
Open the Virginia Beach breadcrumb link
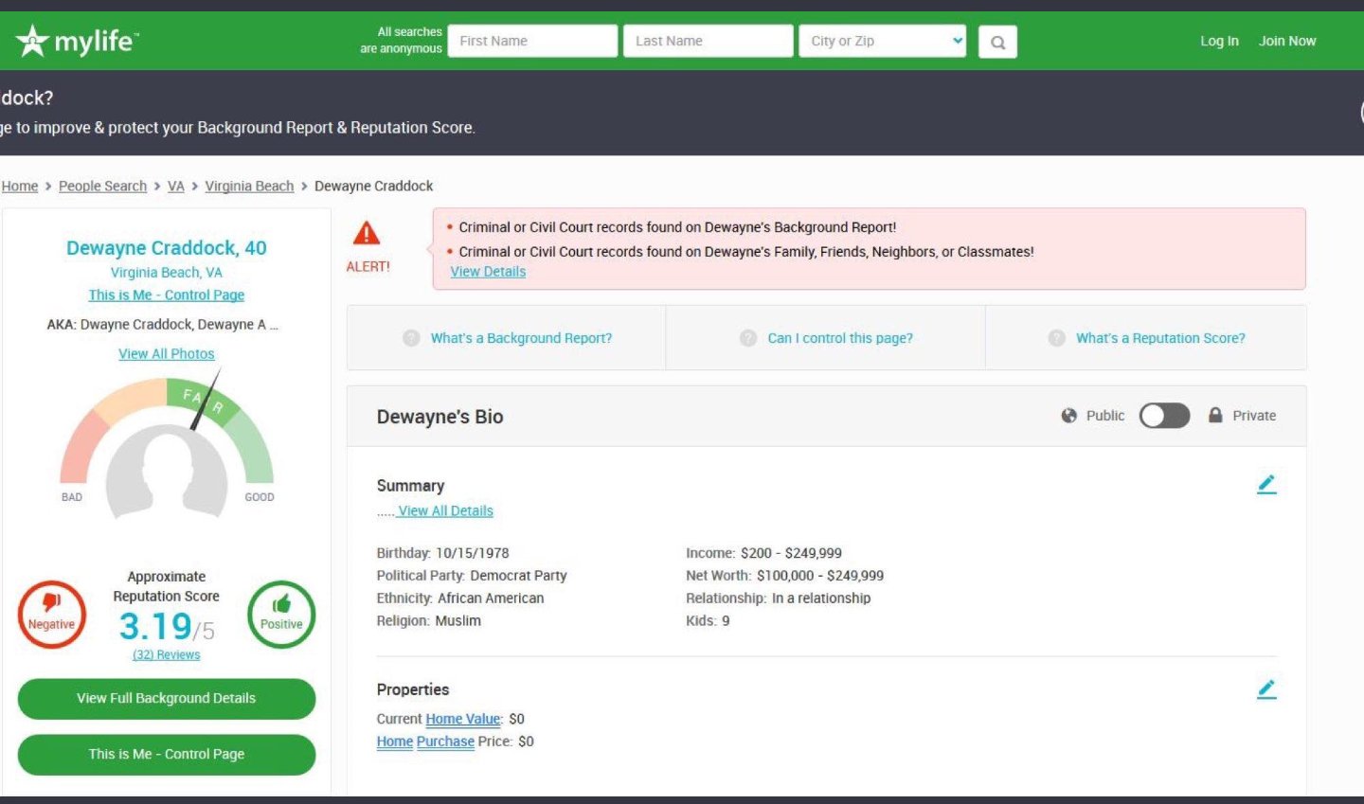[x=249, y=186]
